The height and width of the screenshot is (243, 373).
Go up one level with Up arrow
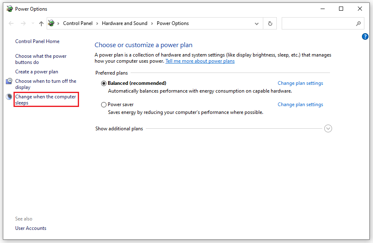[41, 24]
